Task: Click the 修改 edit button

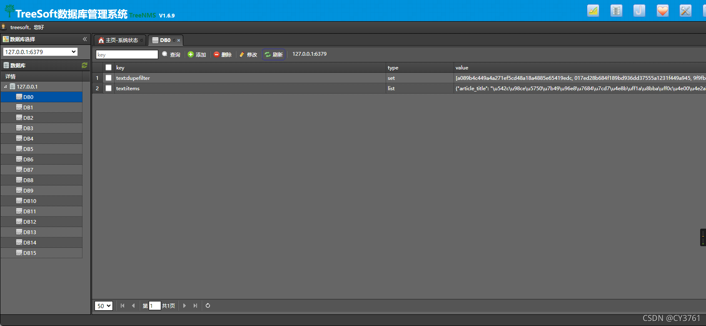Action: [248, 54]
